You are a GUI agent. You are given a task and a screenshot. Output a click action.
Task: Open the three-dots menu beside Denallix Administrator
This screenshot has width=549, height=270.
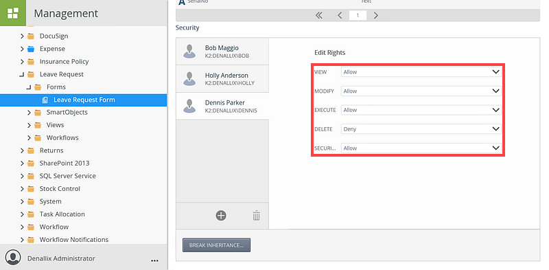coord(154,260)
